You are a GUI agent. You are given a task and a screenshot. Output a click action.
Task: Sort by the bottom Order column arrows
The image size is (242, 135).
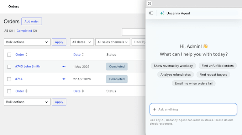pos(26,91)
